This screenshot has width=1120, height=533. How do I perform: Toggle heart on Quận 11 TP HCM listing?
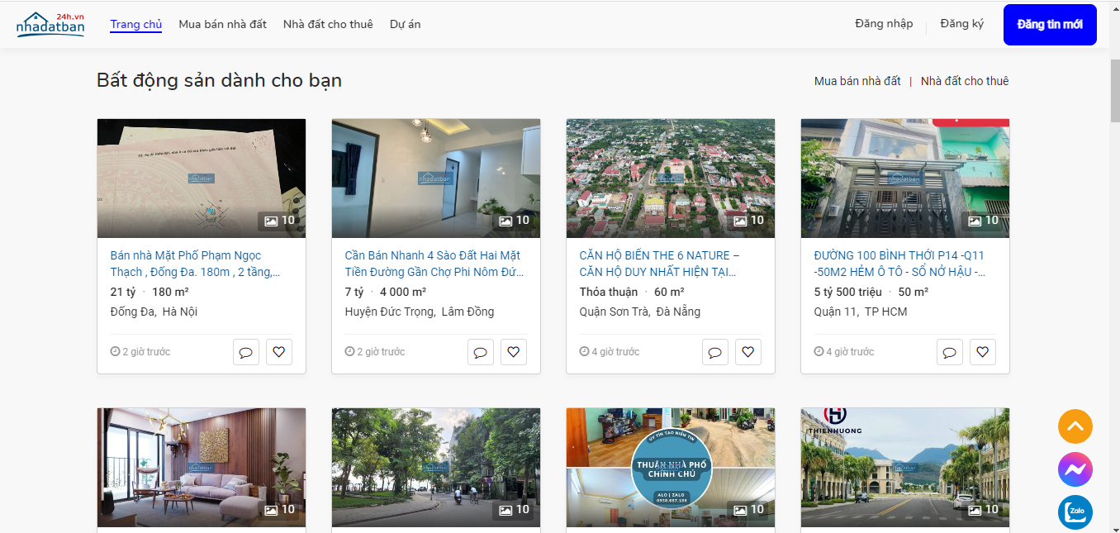coord(982,352)
